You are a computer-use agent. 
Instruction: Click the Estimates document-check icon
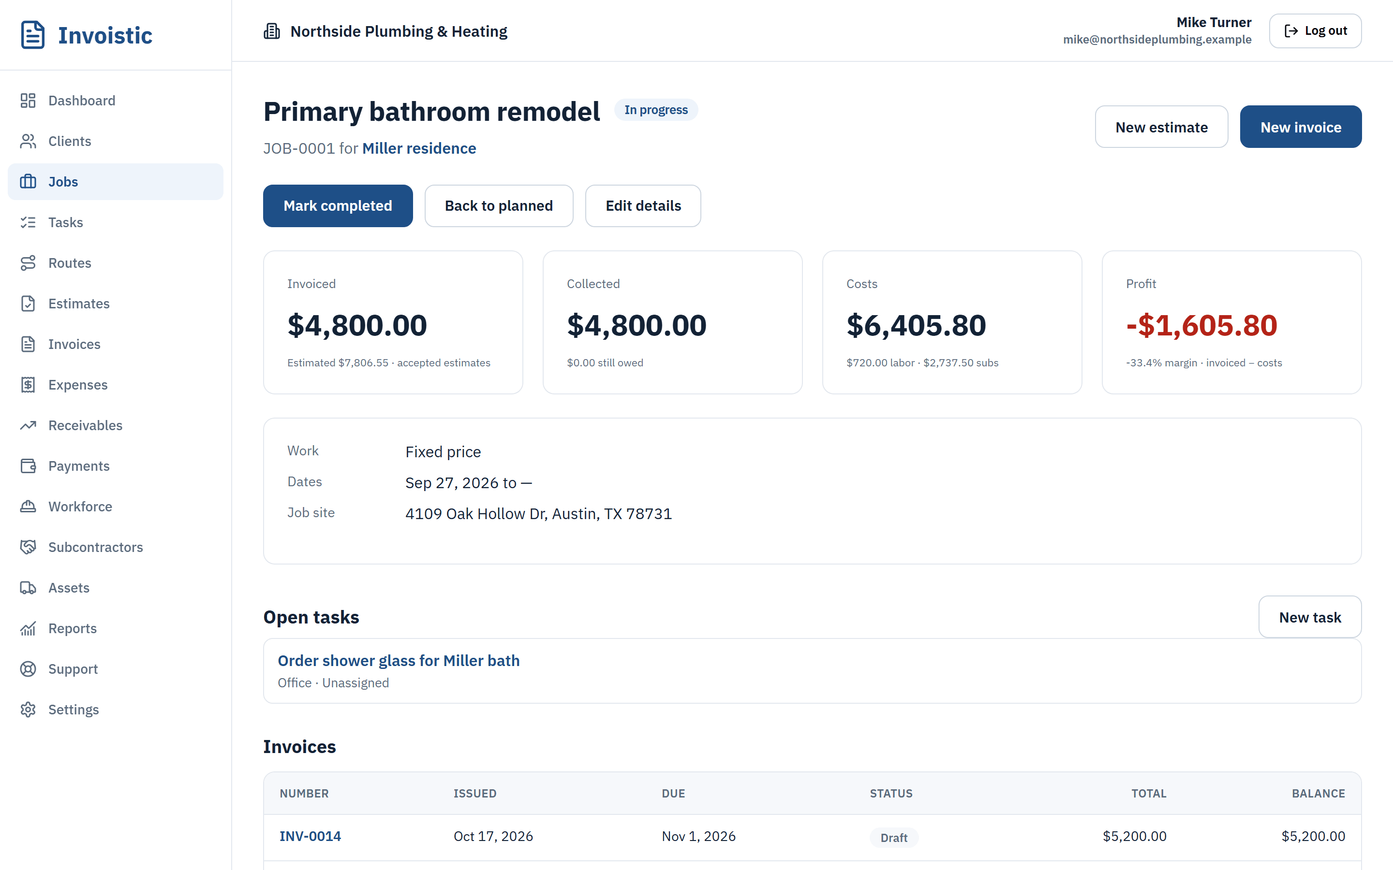click(28, 303)
